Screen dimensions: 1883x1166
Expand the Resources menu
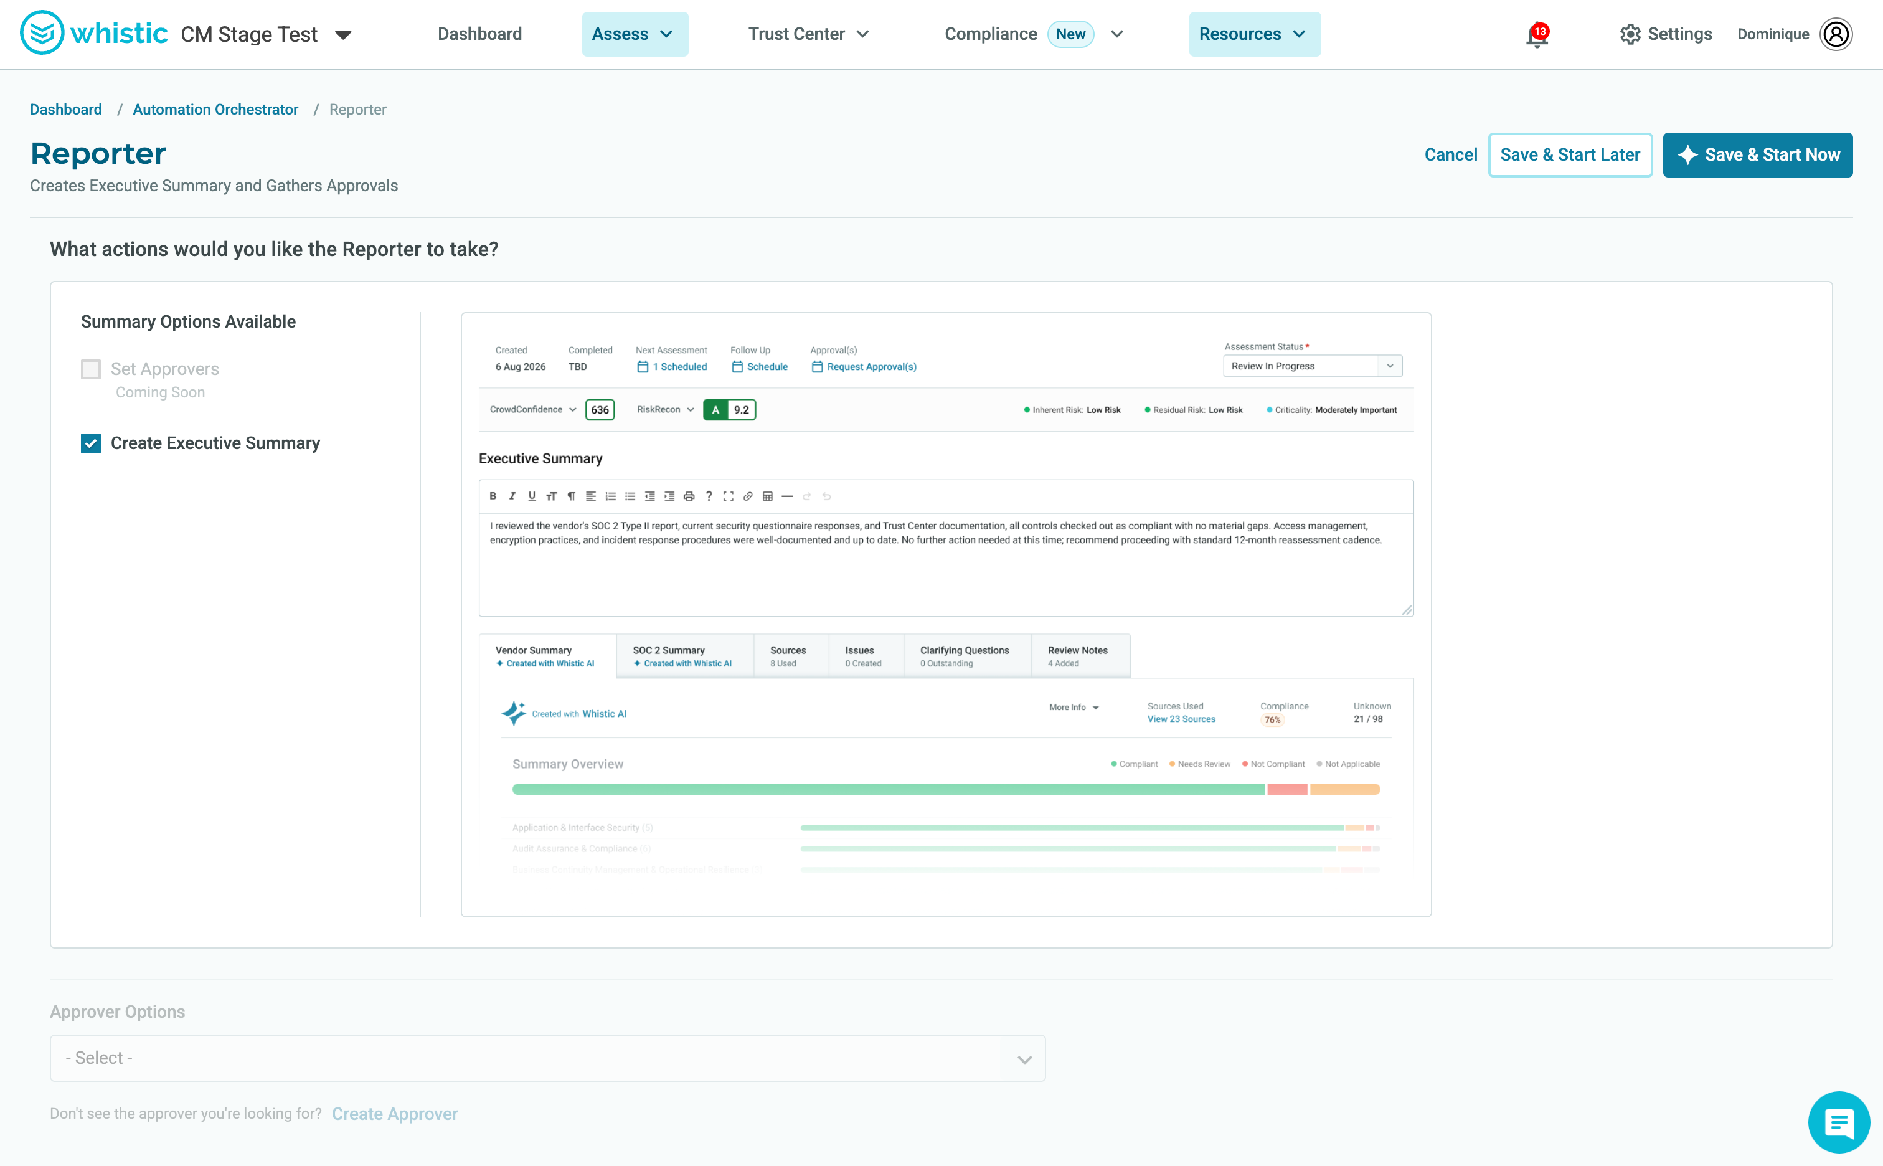pos(1254,34)
